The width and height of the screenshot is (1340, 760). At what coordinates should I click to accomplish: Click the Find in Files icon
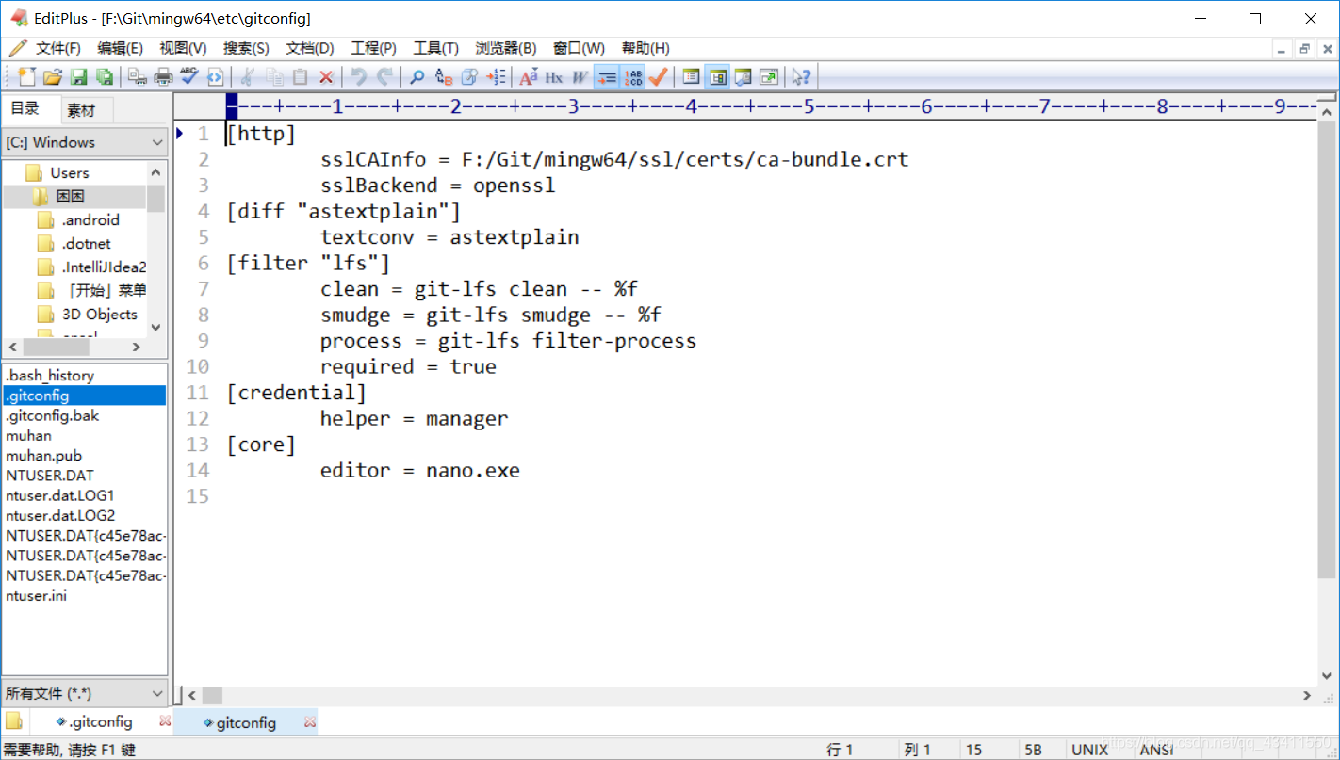click(469, 77)
